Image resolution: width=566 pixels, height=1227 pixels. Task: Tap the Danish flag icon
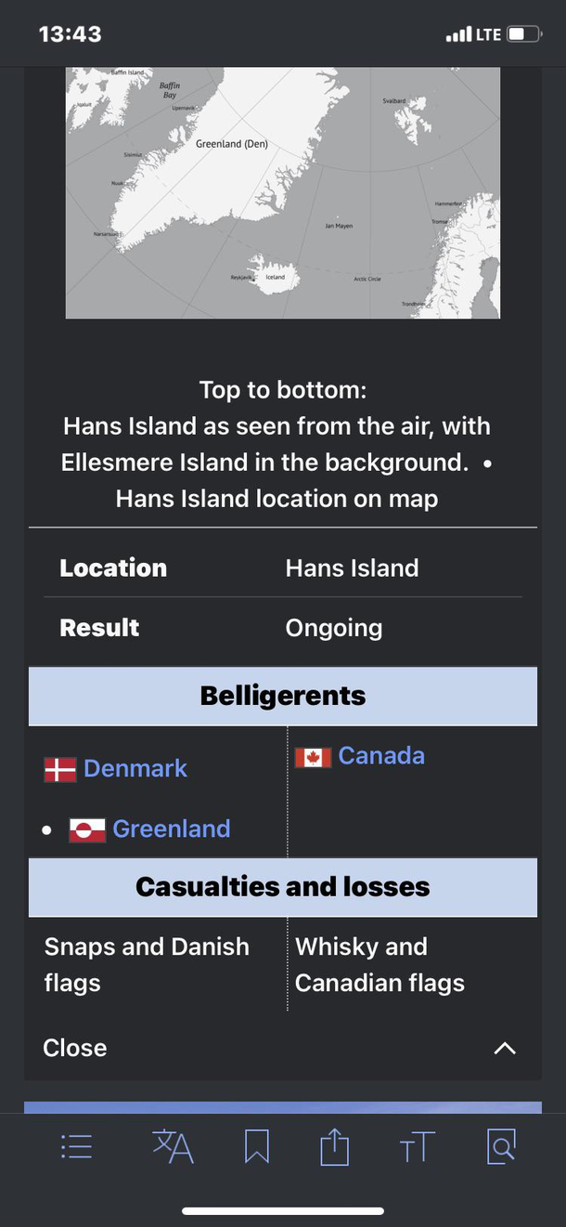coord(60,769)
